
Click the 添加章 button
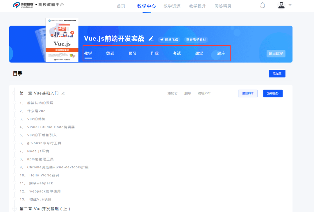click(277, 74)
